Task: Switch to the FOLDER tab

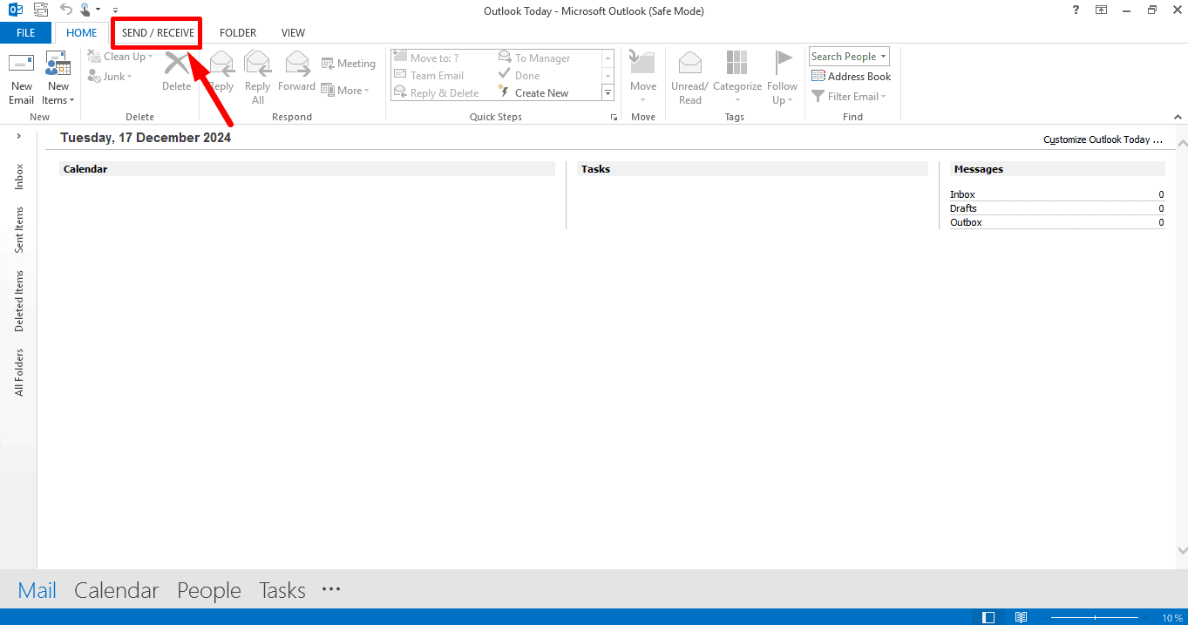Action: (238, 33)
